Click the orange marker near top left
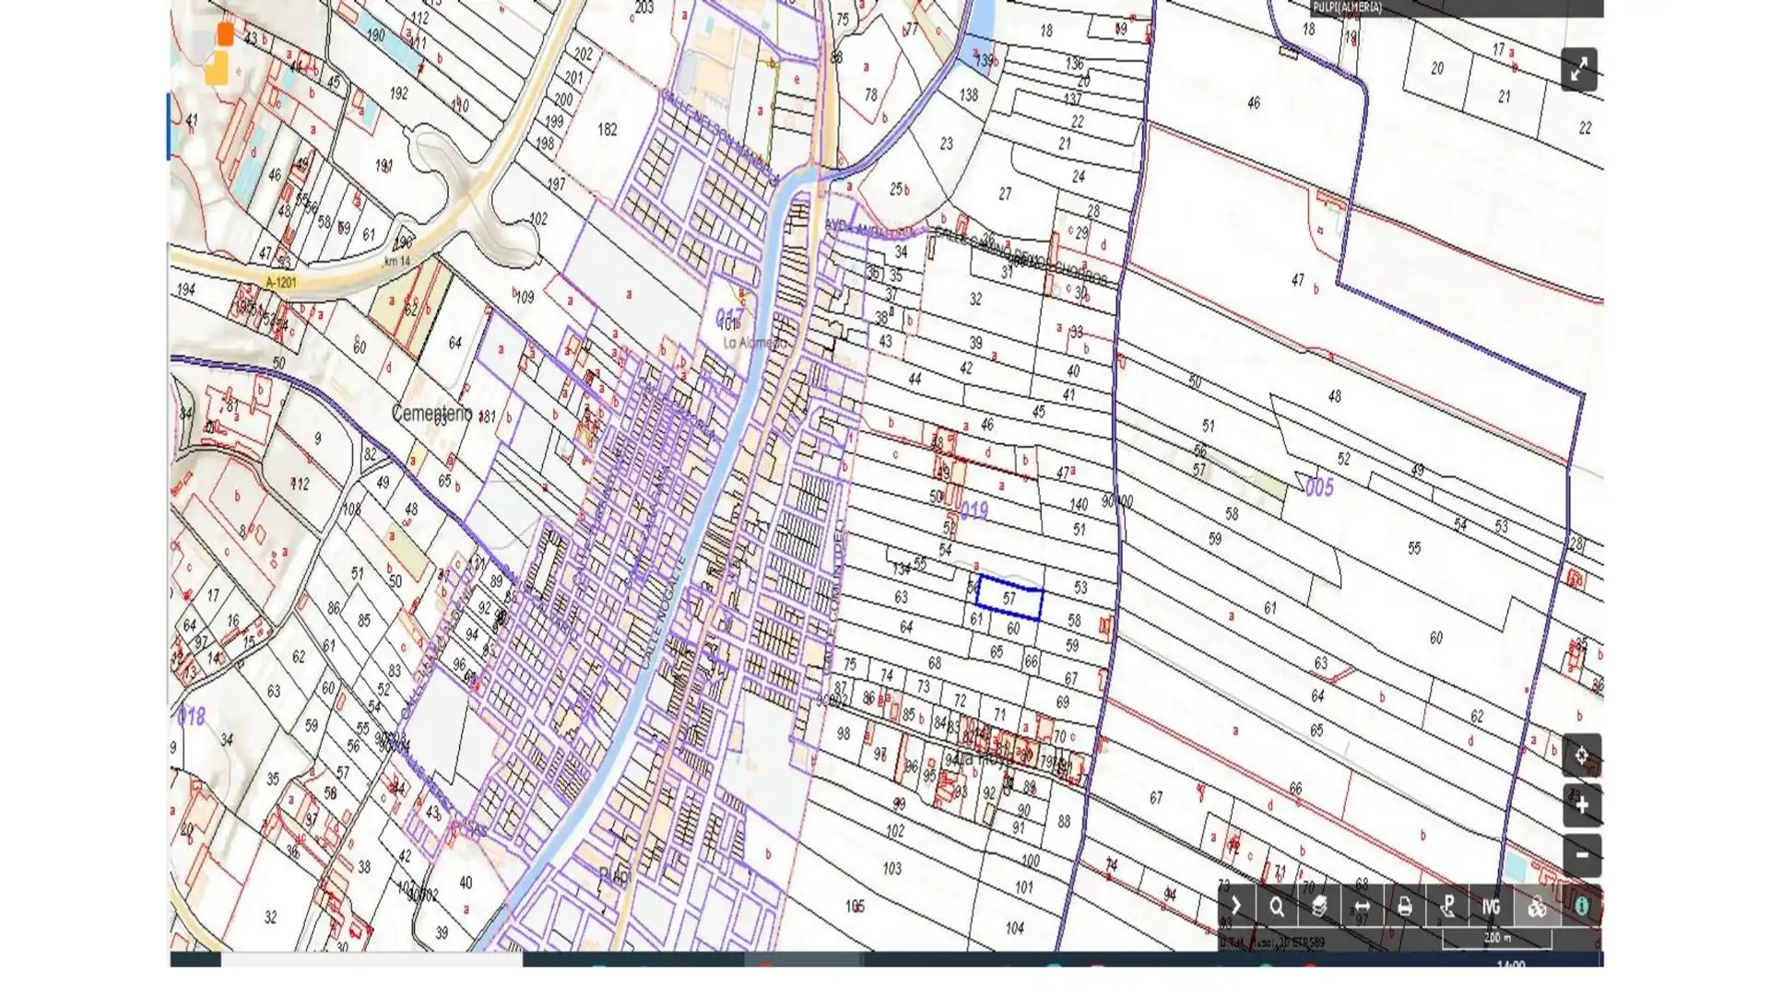The width and height of the screenshot is (1770, 995). (x=227, y=33)
